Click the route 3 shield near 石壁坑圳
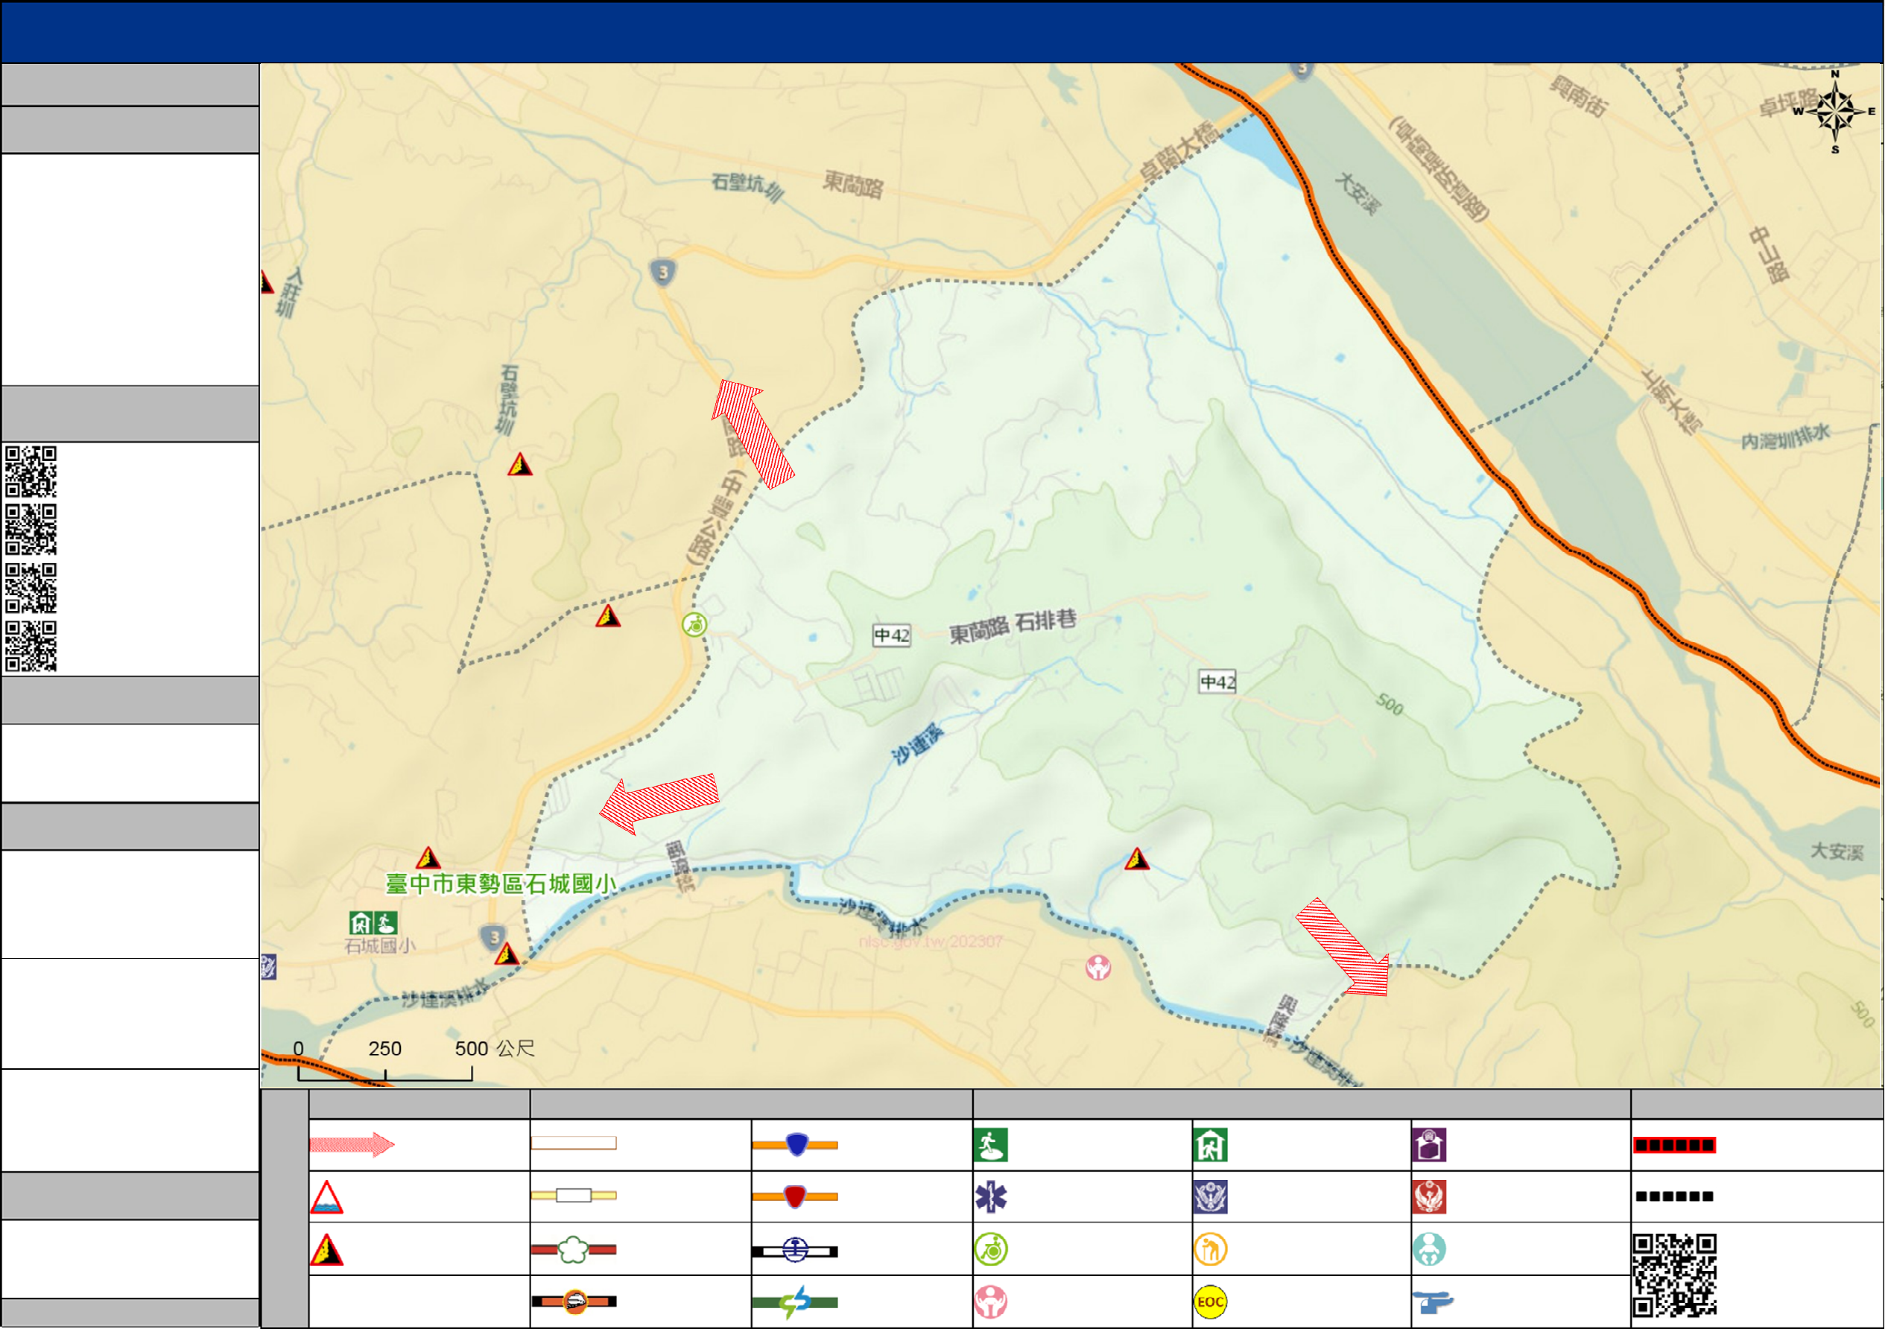The image size is (1888, 1332). 664,272
